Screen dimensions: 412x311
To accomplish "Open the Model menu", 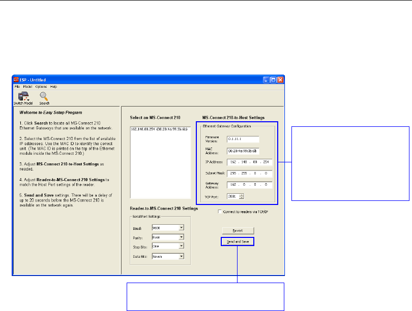I will click(27, 86).
